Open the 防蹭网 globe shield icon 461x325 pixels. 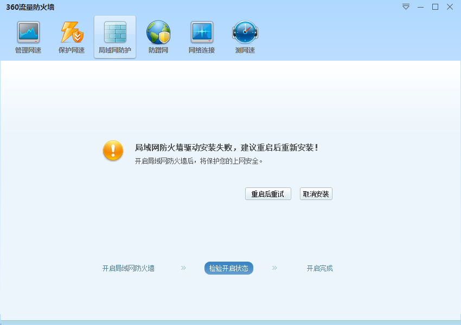pyautogui.click(x=158, y=33)
